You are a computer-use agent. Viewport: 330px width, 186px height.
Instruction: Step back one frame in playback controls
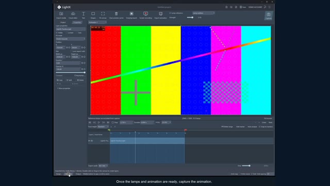tap(94, 122)
